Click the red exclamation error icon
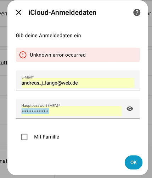152x178 pixels. 23,55
